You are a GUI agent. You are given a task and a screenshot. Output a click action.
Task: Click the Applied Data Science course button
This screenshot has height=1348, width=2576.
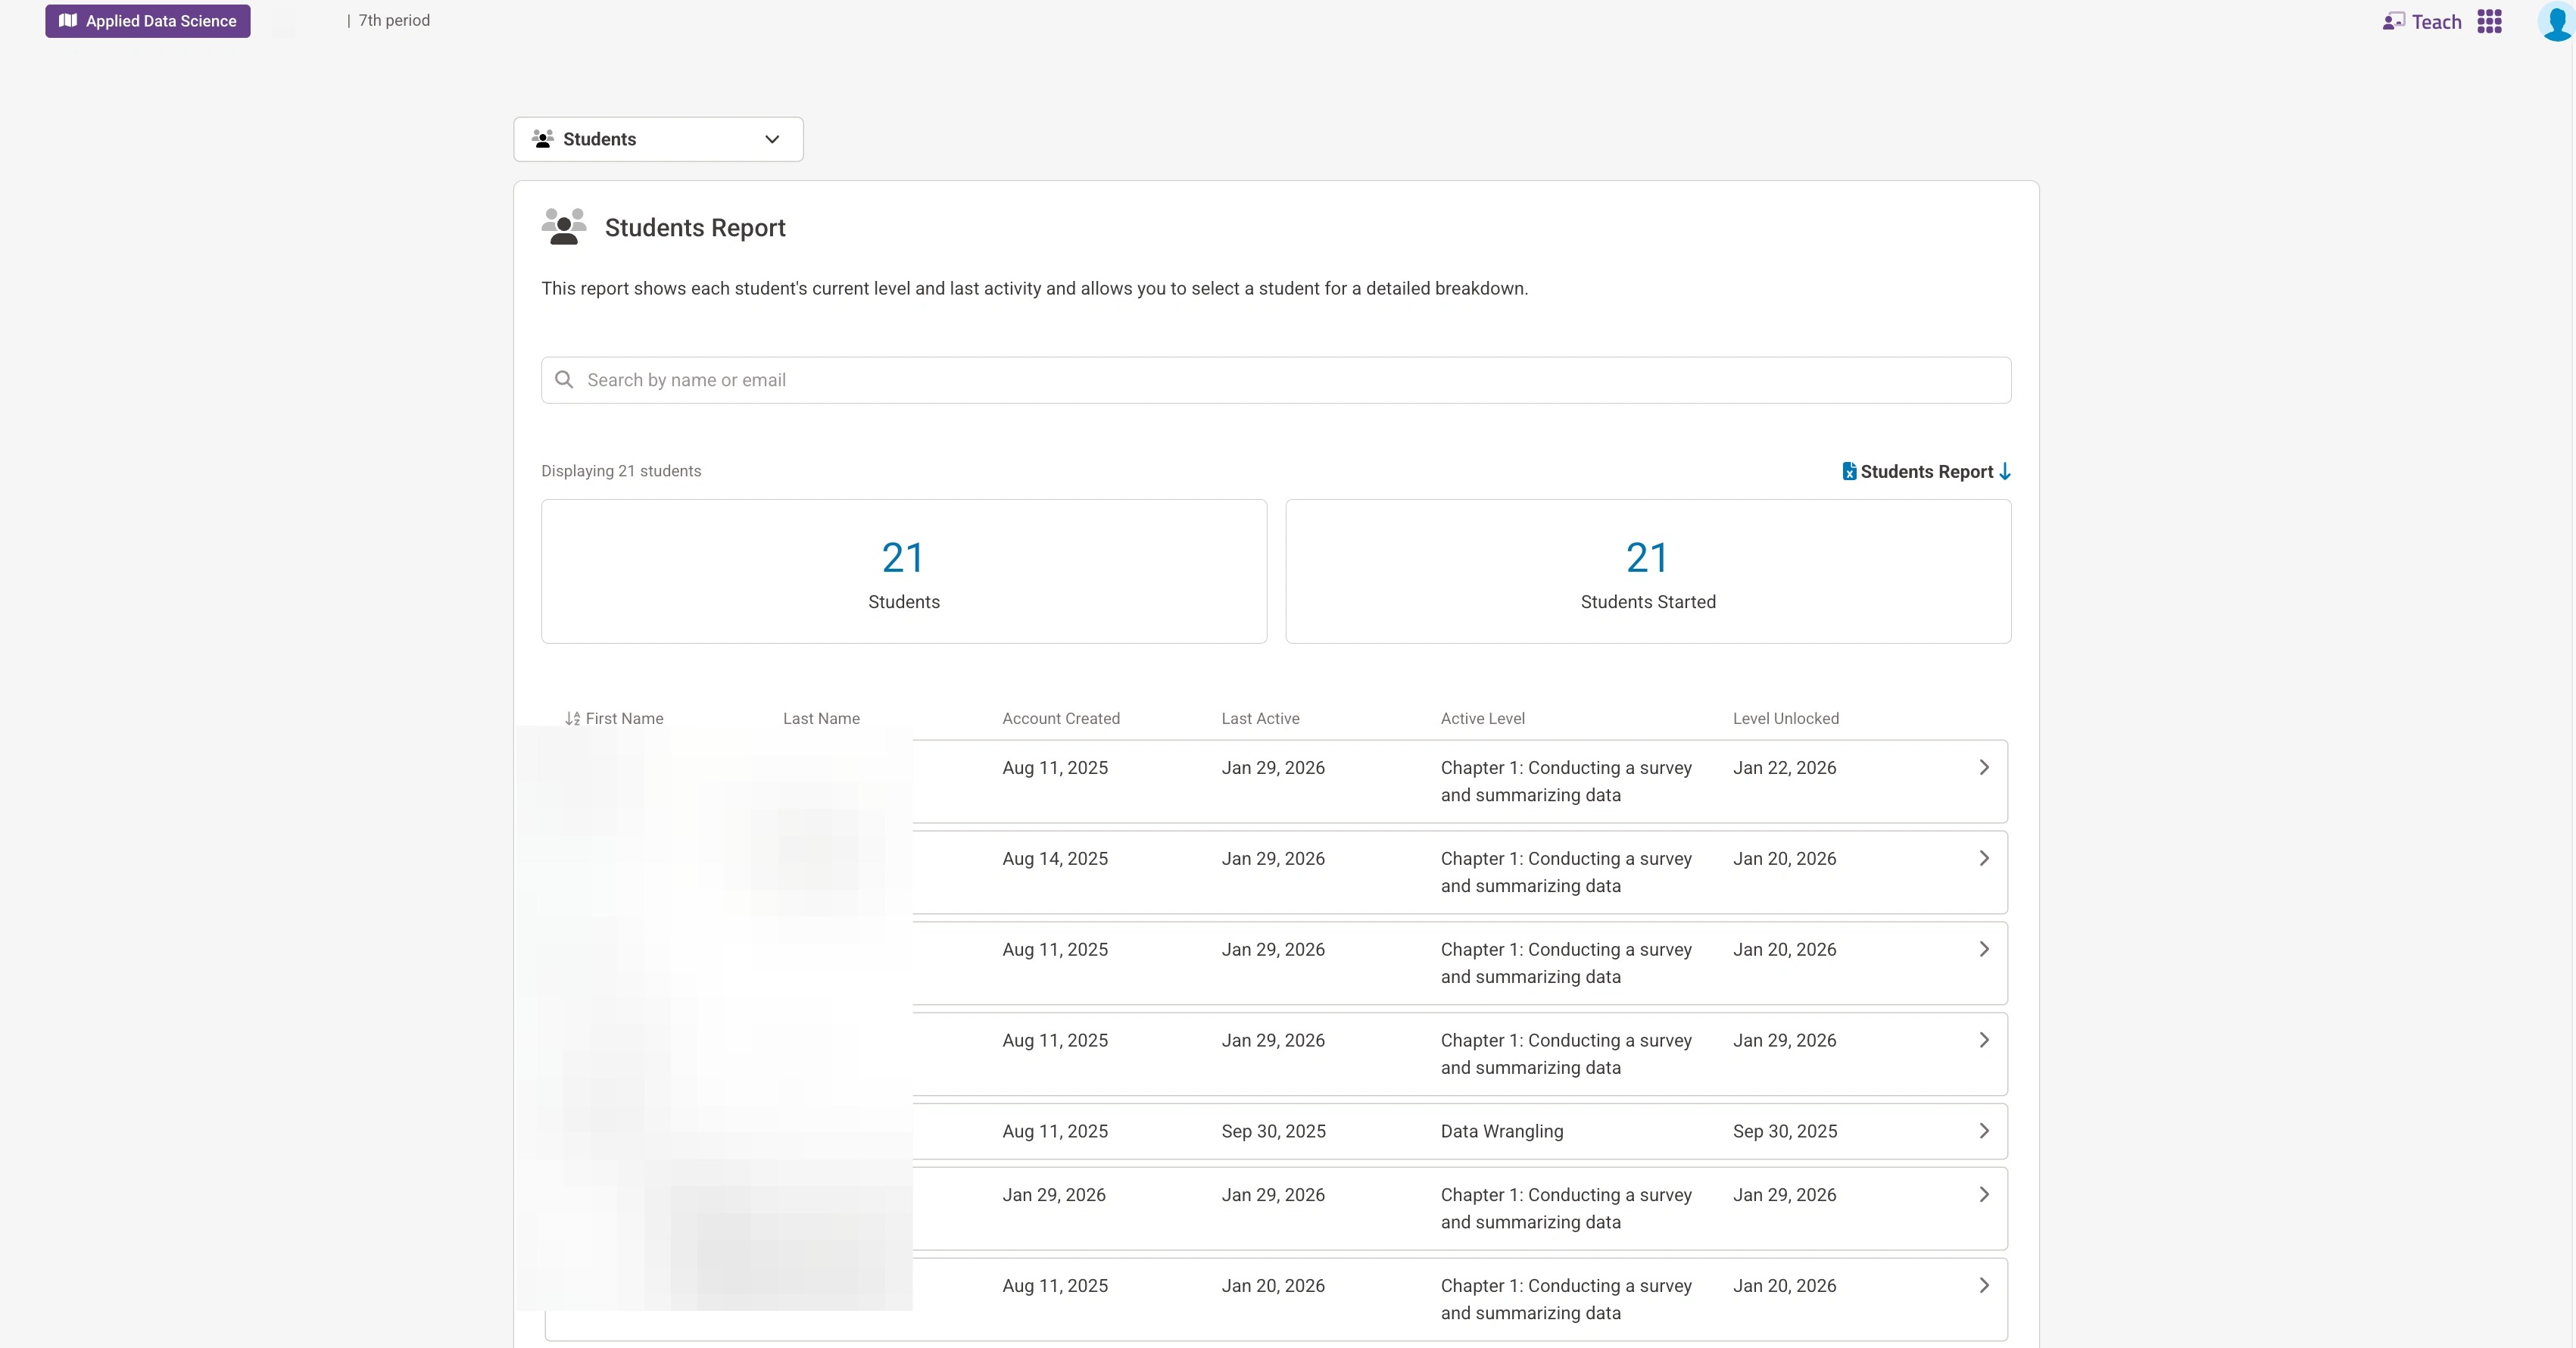(160, 21)
